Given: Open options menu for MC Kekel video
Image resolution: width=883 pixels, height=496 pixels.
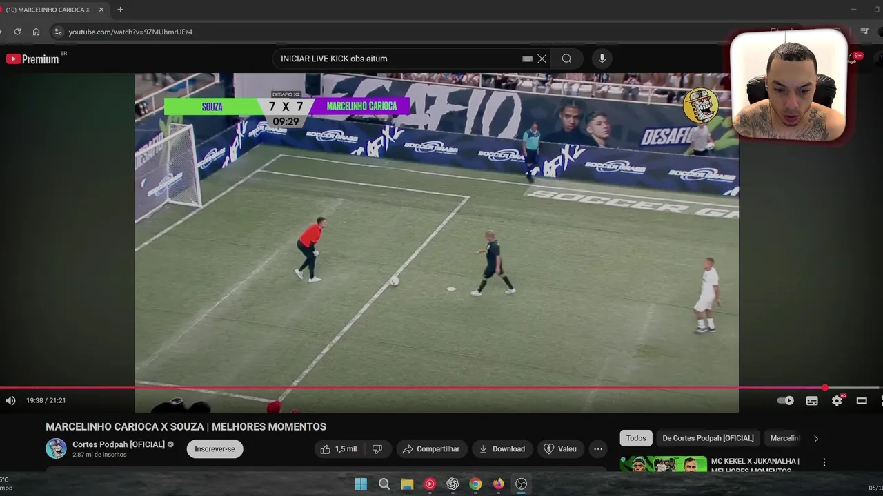Looking at the screenshot, I should 824,462.
